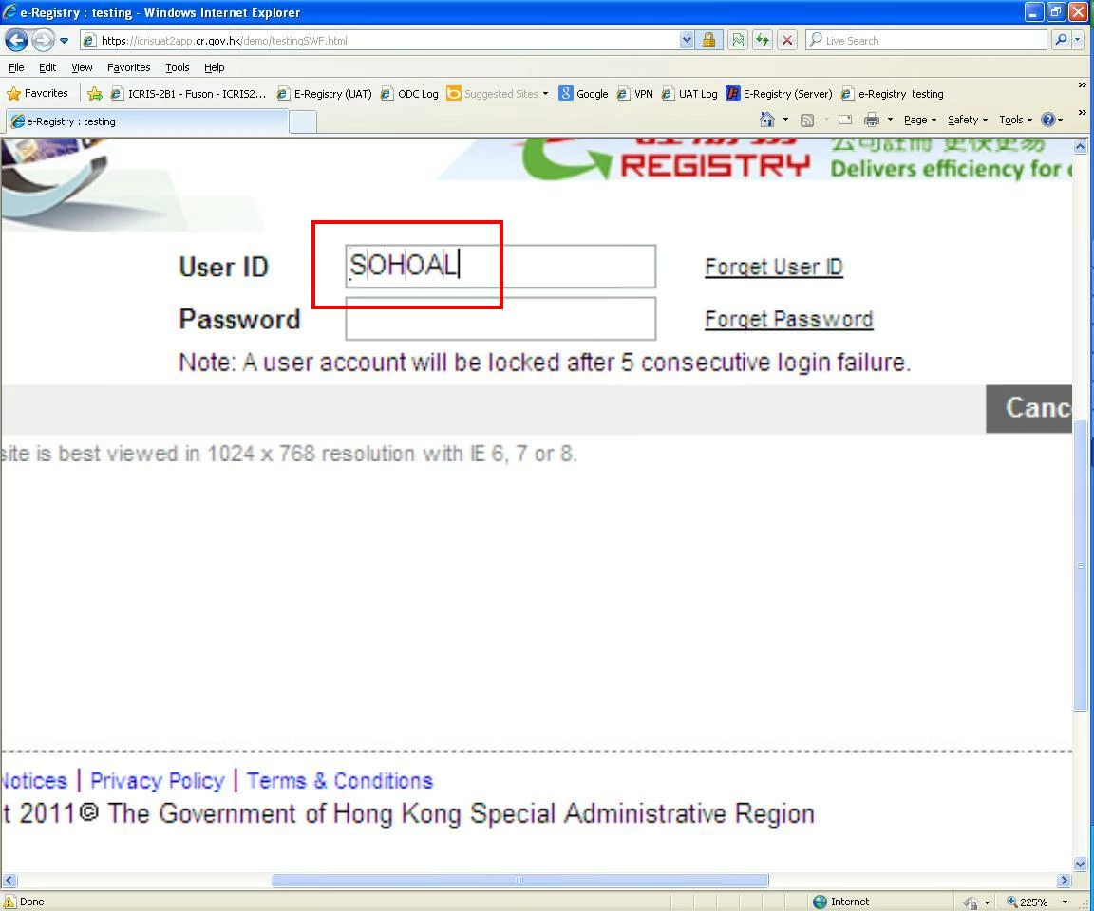The width and height of the screenshot is (1094, 911).
Task: Click the browser Back arrow button
Action: coord(17,41)
